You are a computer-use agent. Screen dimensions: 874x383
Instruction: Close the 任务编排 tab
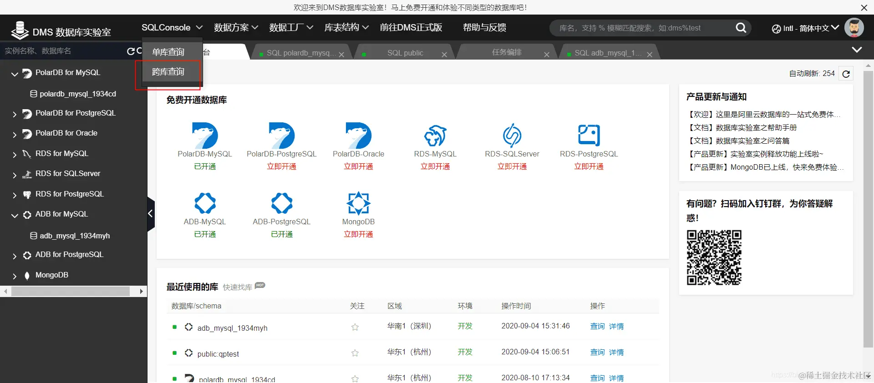547,54
